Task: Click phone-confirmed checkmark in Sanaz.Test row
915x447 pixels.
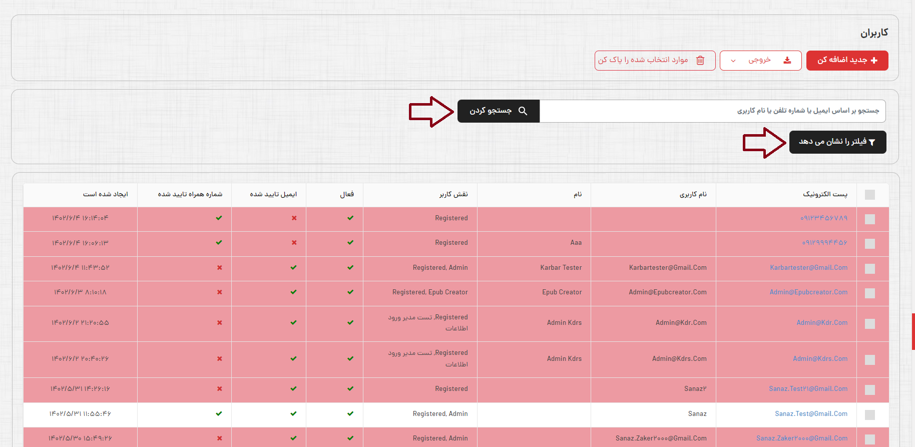Action: tap(219, 413)
